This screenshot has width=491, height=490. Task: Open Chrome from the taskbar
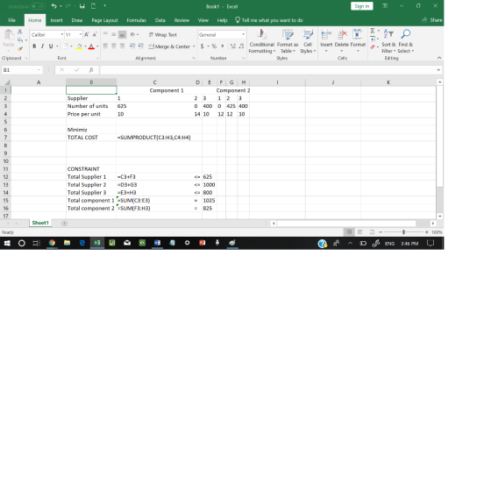(52, 243)
